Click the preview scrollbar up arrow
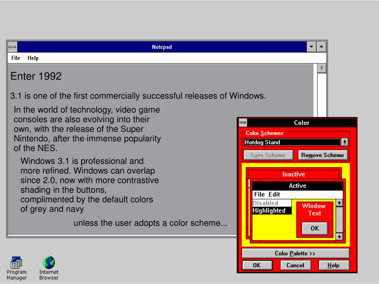The width and height of the screenshot is (379, 284). click(x=339, y=203)
